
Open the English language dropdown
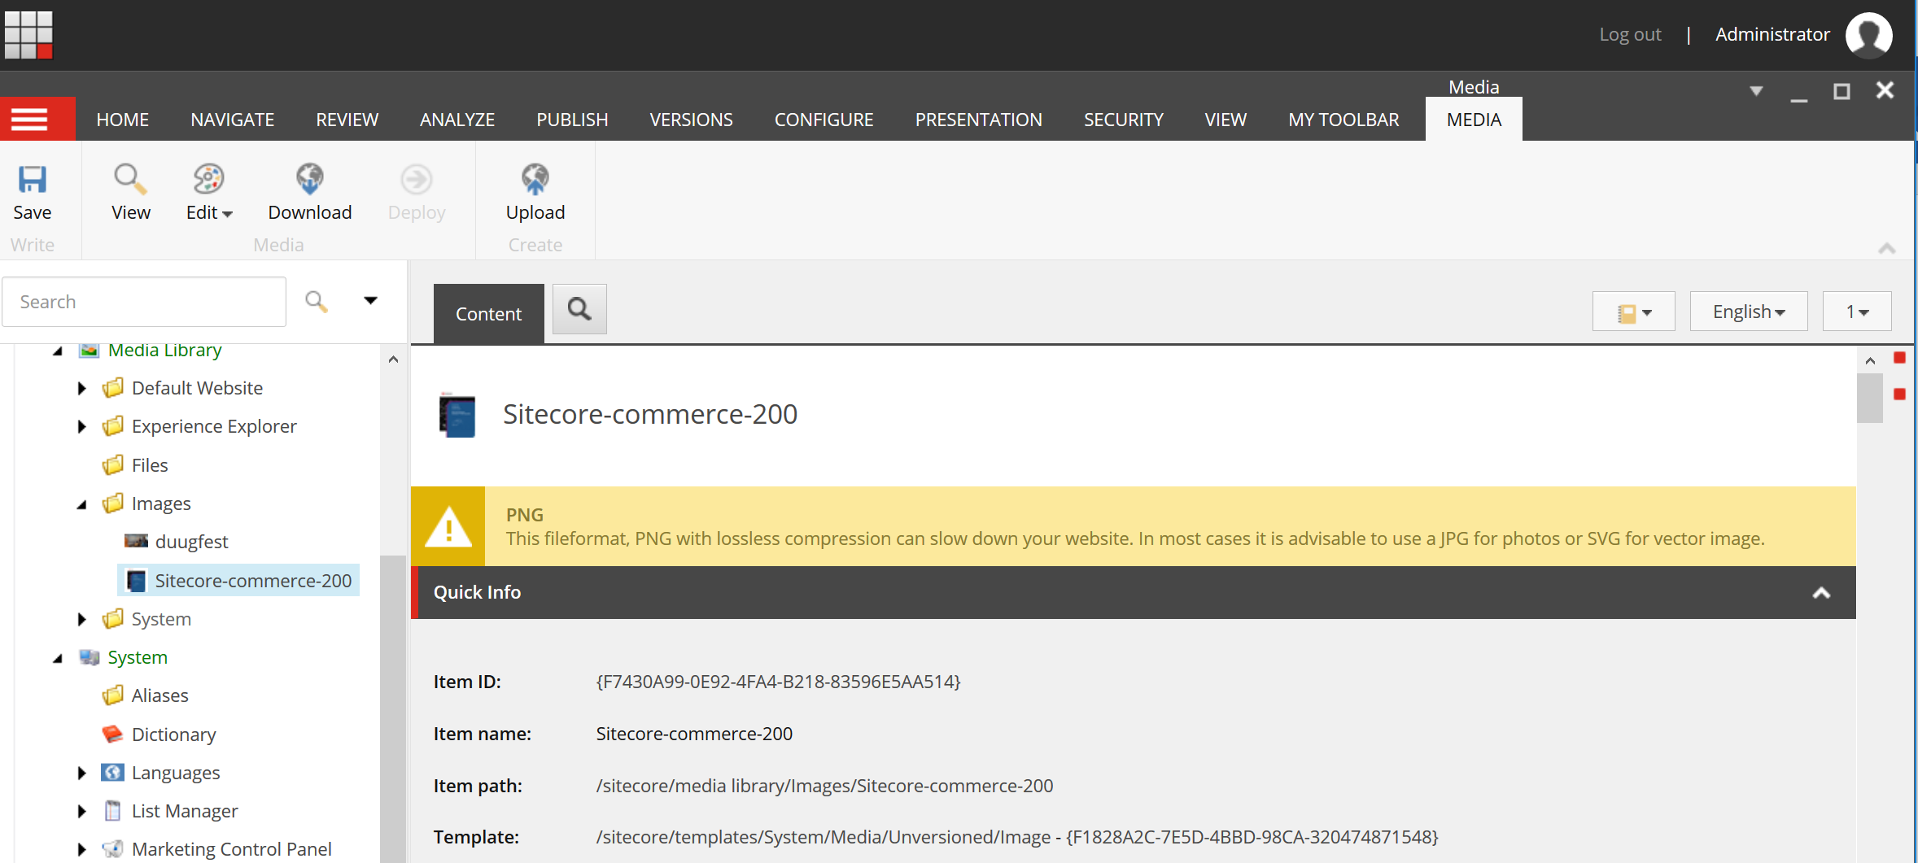pos(1749,312)
